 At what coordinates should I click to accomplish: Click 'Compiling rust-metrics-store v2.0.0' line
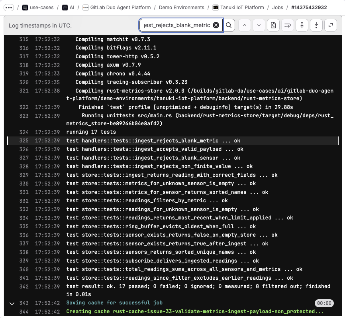coord(200,95)
